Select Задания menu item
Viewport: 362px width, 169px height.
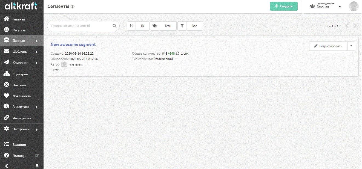click(19, 145)
